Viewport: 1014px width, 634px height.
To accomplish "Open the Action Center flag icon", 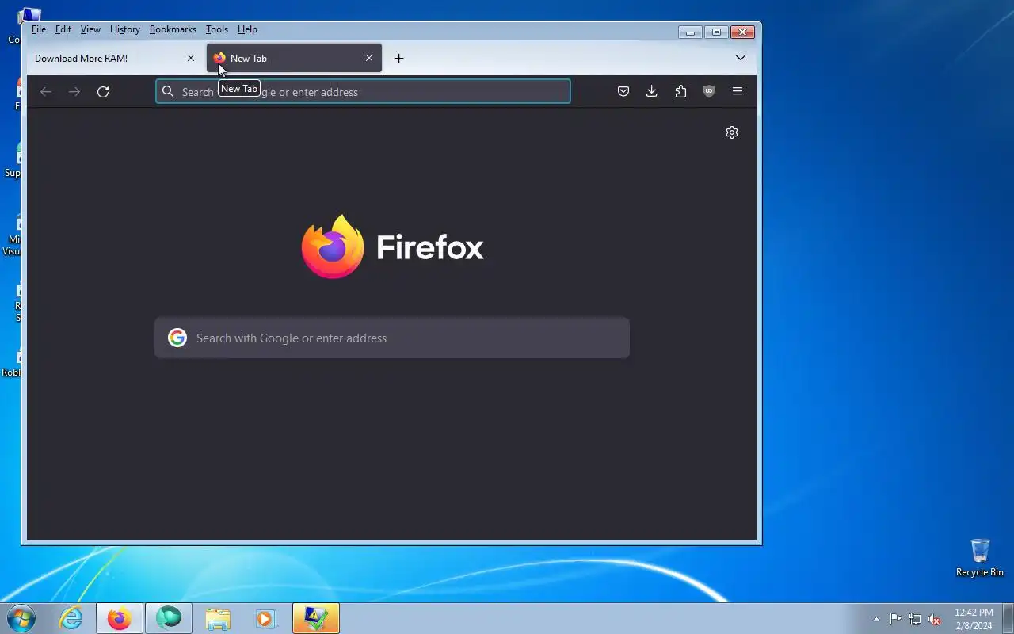I will 895,619.
